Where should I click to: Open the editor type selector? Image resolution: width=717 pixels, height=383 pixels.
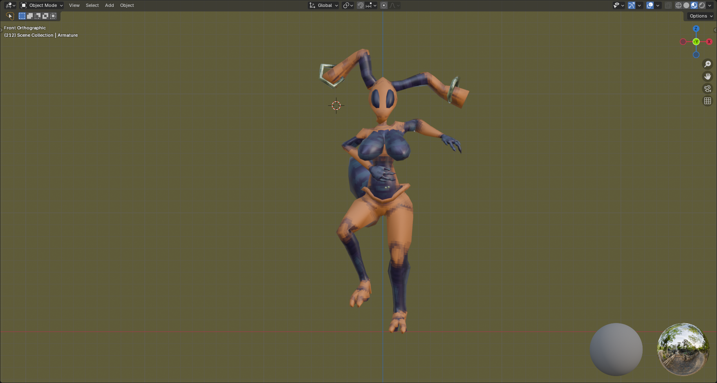tap(10, 5)
